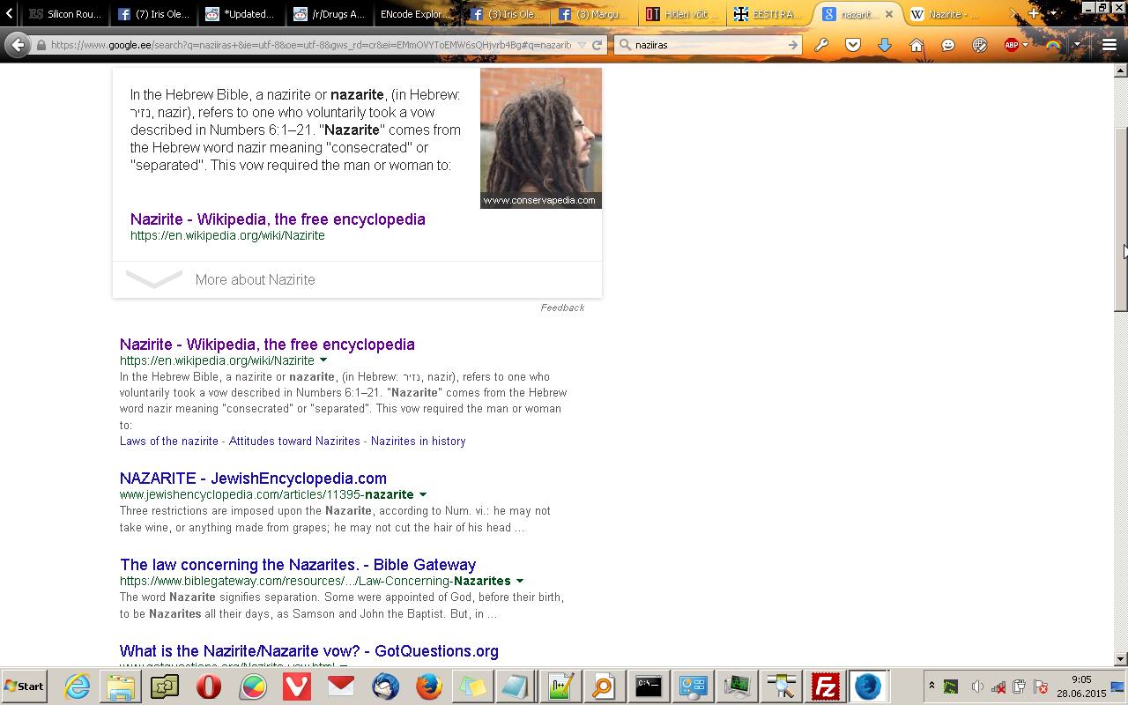Reload the page using the refresh icon
This screenshot has width=1128, height=705.
(597, 45)
